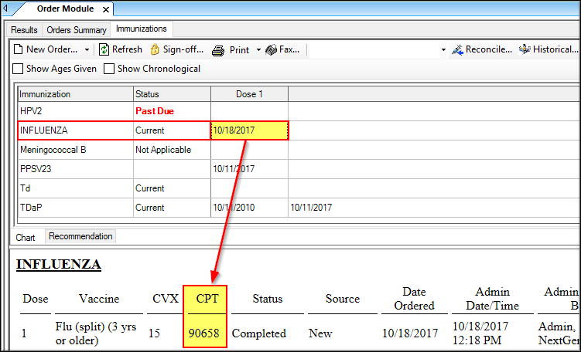
Task: Click the Print printer icon
Action: pos(219,49)
